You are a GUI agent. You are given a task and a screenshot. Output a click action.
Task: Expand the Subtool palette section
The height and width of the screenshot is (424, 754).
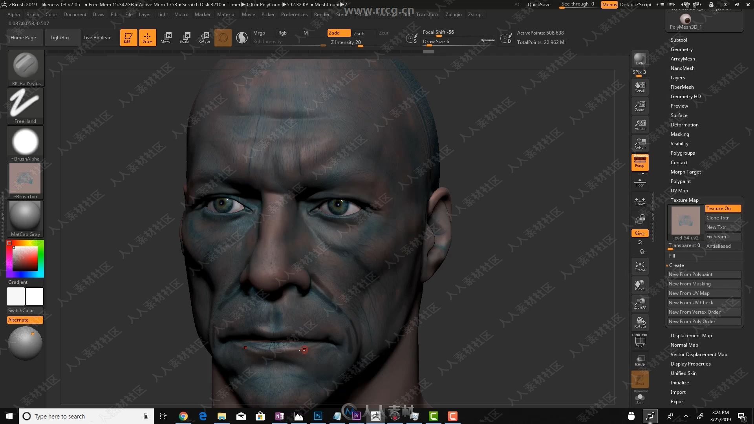(x=679, y=40)
